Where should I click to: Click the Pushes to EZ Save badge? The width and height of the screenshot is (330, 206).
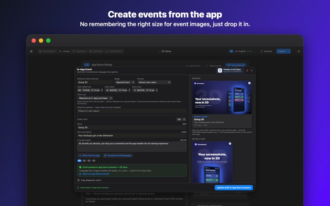[230, 70]
